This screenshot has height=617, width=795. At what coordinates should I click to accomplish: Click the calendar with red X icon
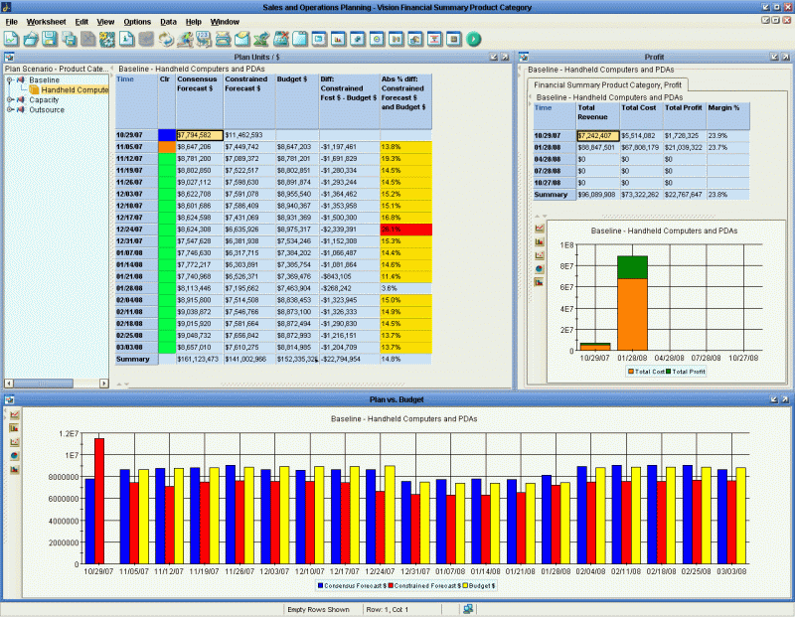[281, 39]
